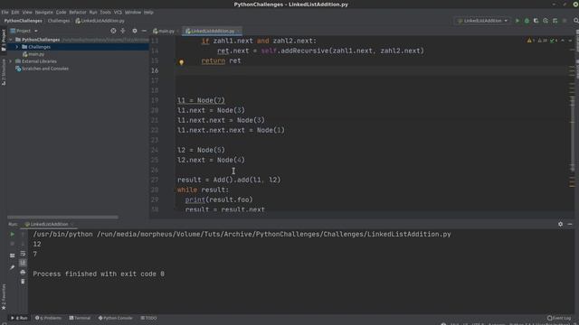This screenshot has width=579, height=325.
Task: Click the yellow lightbulb intention icon in the gutter
Action: [181, 62]
